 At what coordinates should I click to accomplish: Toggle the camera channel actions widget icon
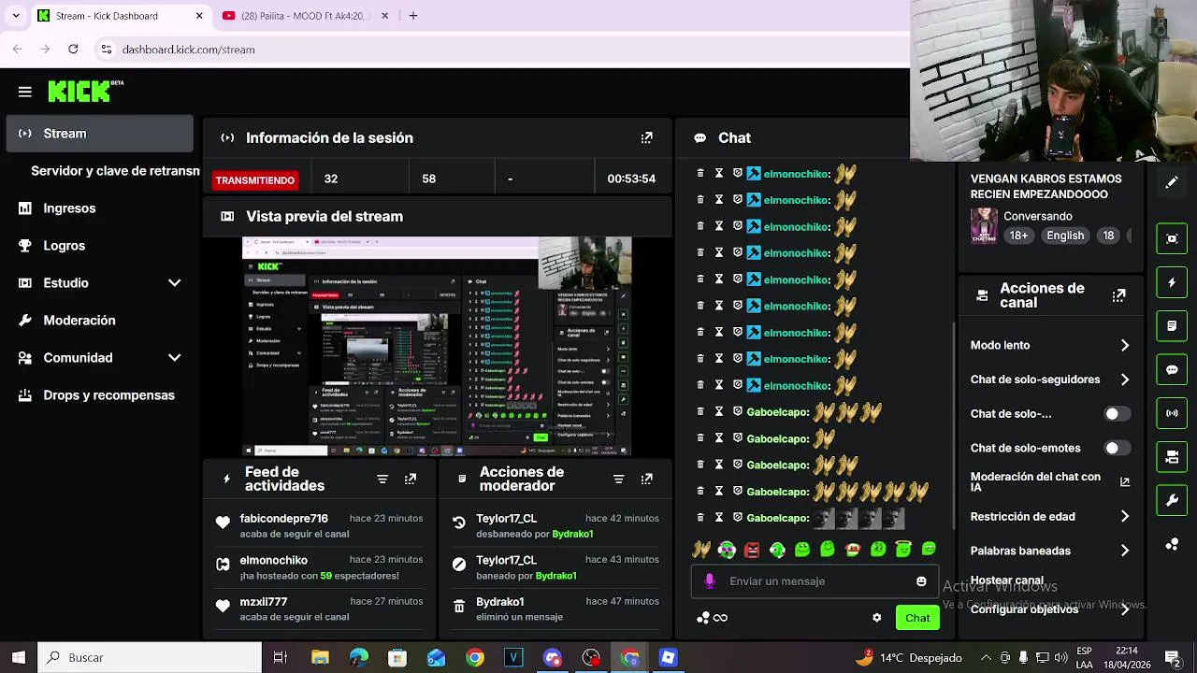coord(1172,457)
